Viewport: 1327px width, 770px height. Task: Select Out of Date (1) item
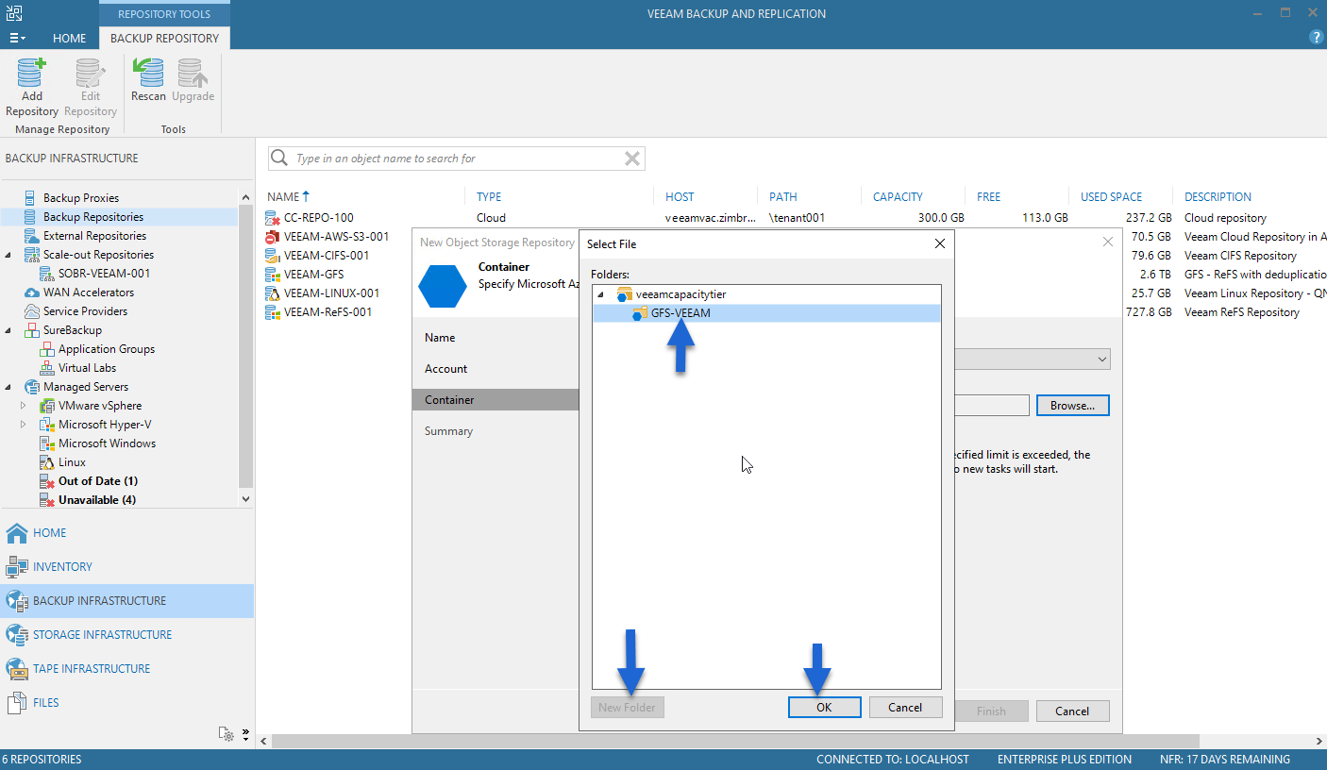coord(98,481)
